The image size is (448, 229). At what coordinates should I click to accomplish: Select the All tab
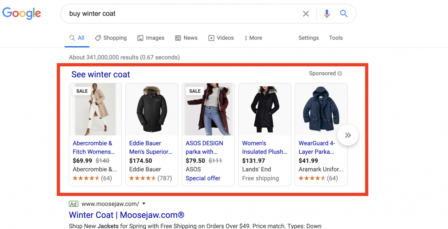point(77,38)
